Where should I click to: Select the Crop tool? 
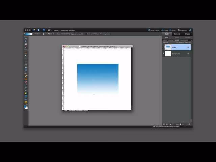click(26, 64)
